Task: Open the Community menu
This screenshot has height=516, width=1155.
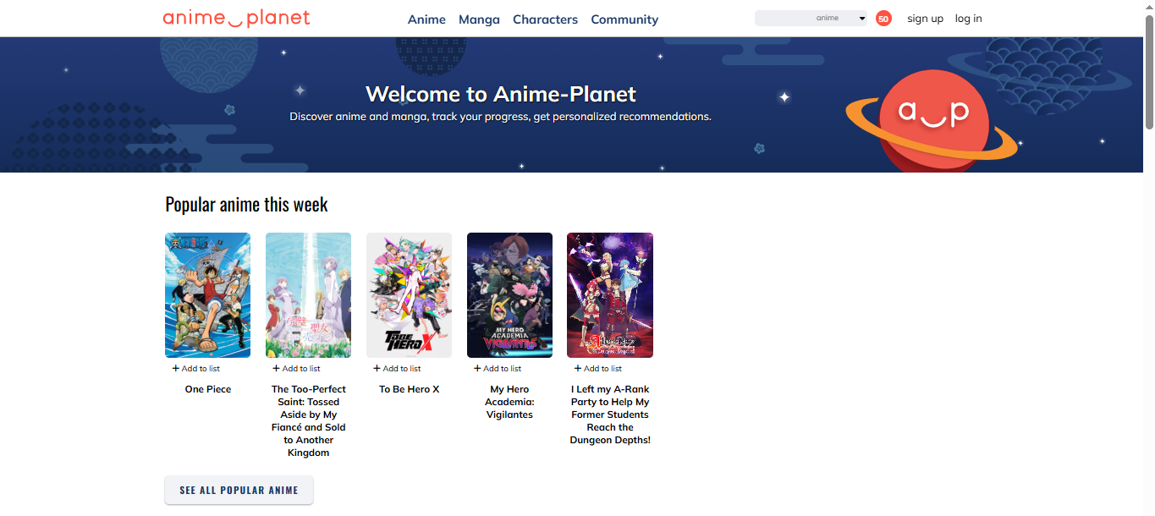Action: [x=624, y=19]
